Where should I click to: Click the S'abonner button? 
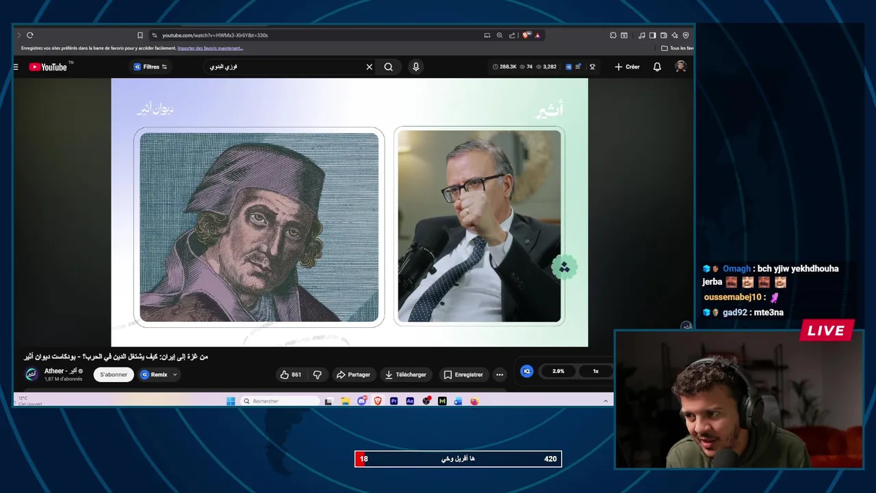[x=114, y=375]
